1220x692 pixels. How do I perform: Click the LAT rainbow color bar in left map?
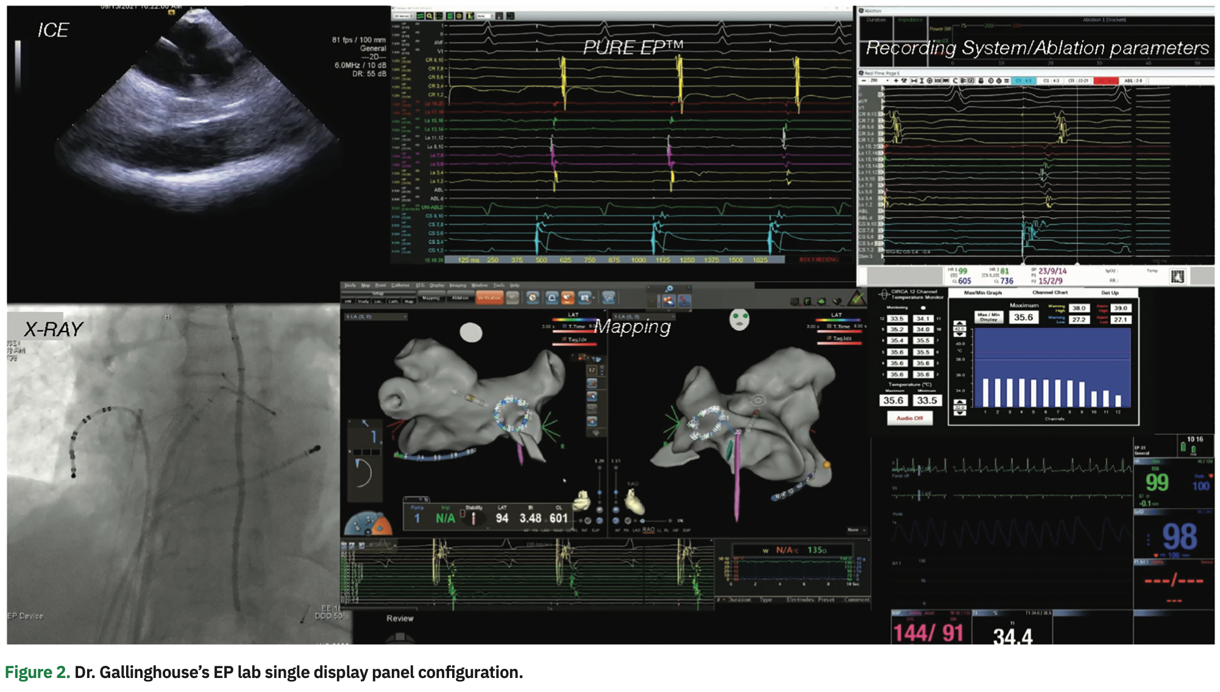pyautogui.click(x=573, y=320)
